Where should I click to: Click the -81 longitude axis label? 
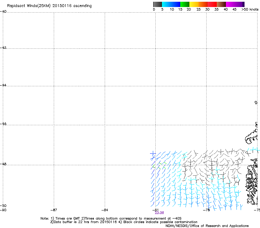tap(155, 210)
